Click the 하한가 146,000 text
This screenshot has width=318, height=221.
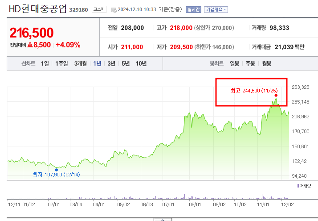214,47
